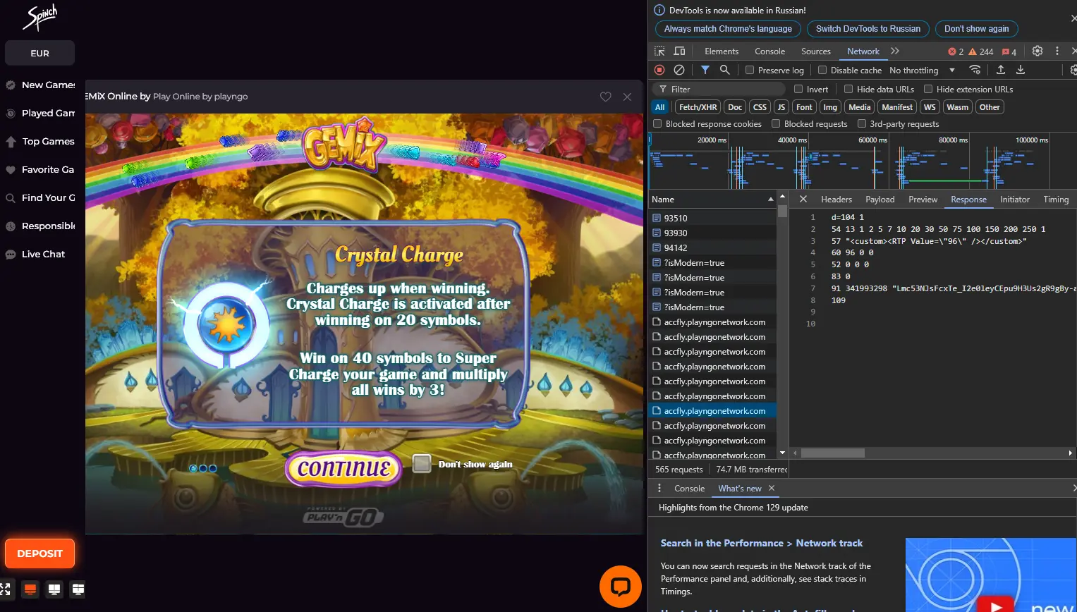Image resolution: width=1077 pixels, height=612 pixels.
Task: Close the request details pane
Action: pyautogui.click(x=803, y=200)
